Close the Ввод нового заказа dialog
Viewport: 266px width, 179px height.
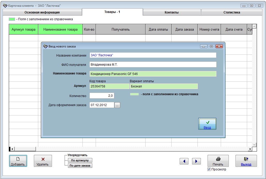click(x=219, y=46)
